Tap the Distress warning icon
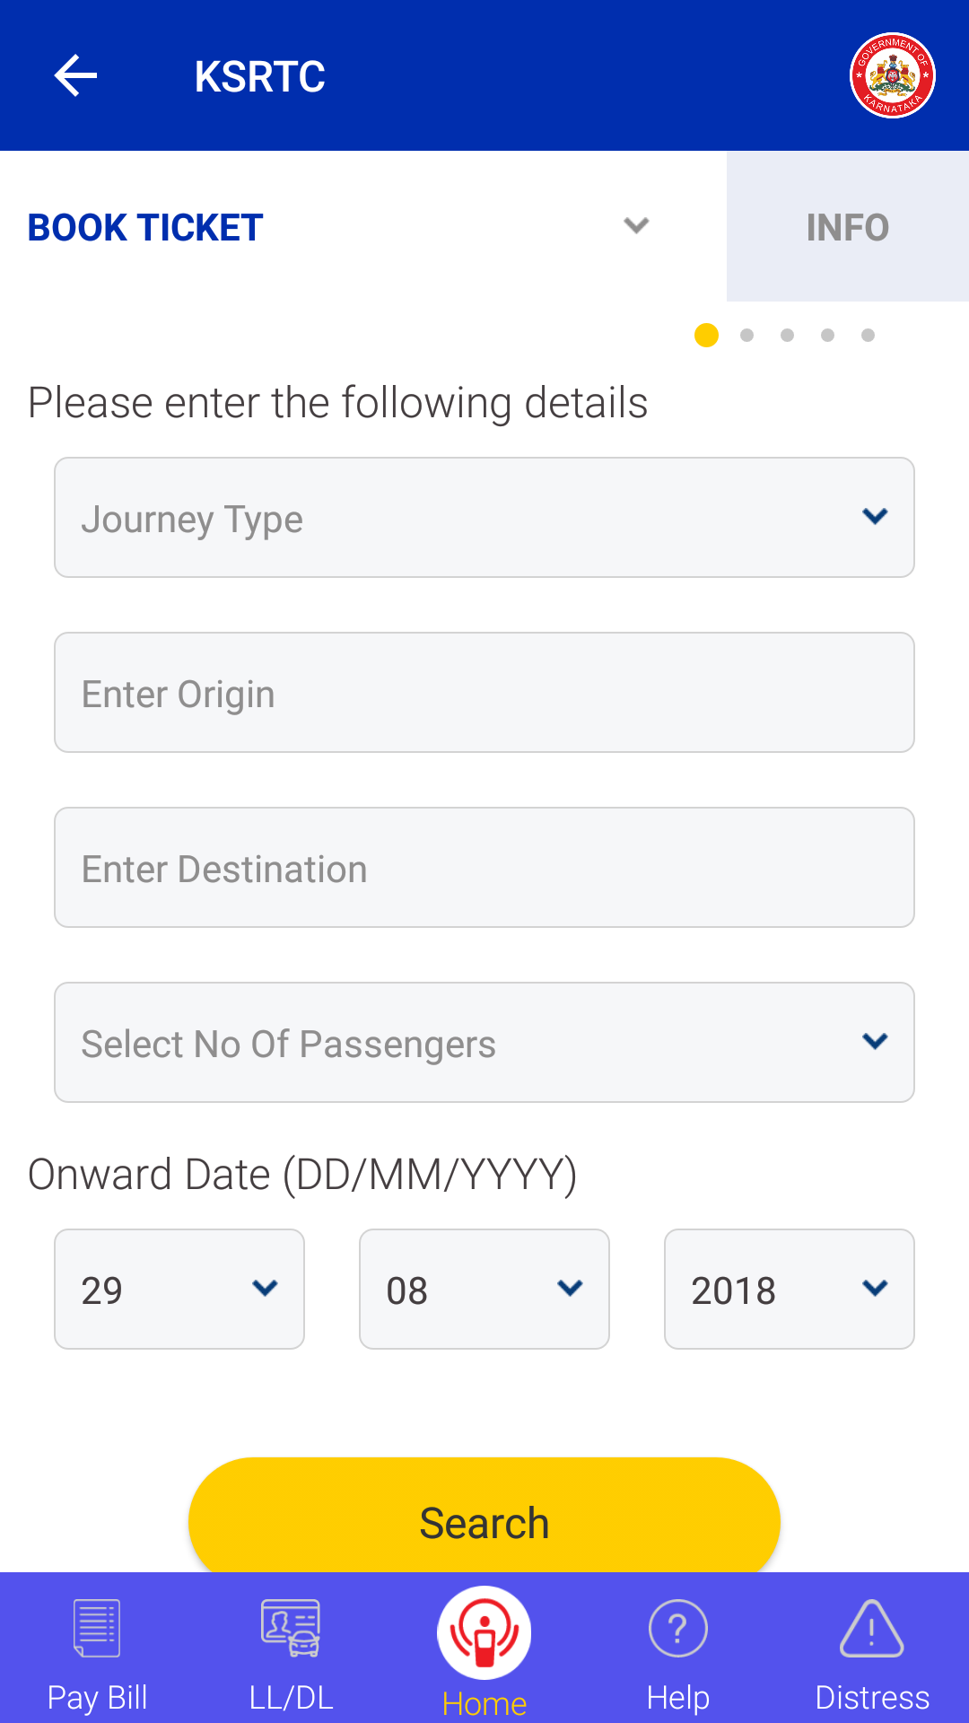969x1723 pixels. coord(871,1628)
